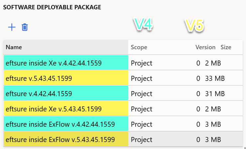The image size is (246, 149).
Task: Click Project scope of eftsure v.5.43.45.1599
Action: point(142,79)
